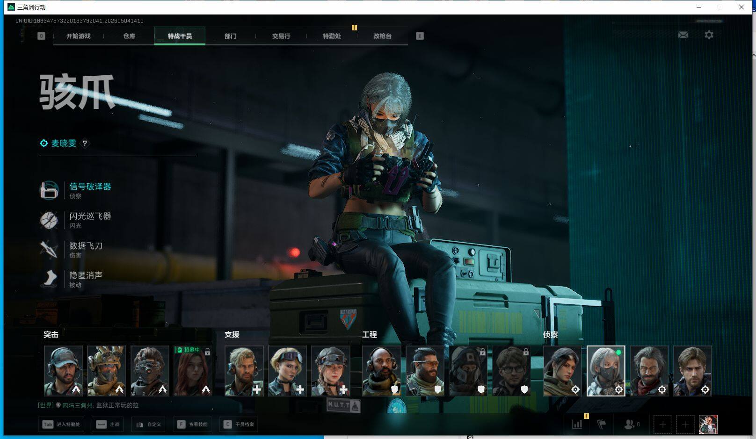
Task: Open the 改枪台 tab
Action: [382, 36]
